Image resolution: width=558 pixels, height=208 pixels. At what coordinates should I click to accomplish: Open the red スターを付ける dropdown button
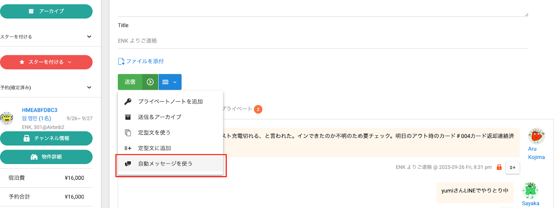[x=46, y=62]
